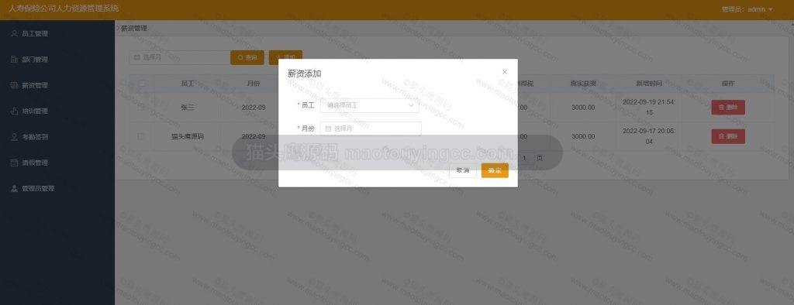794x305 pixels.
Task: Click the 月份 column header
Action: (254, 84)
